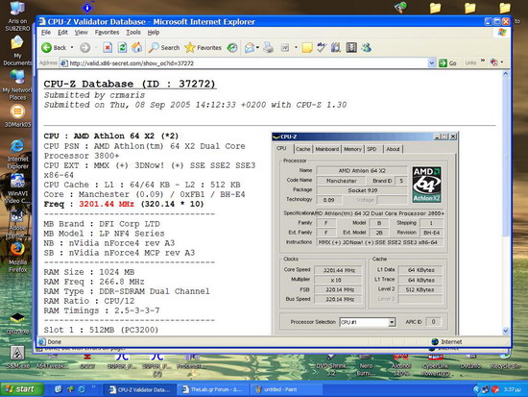Open the File menu
528x397 pixels.
46,33
